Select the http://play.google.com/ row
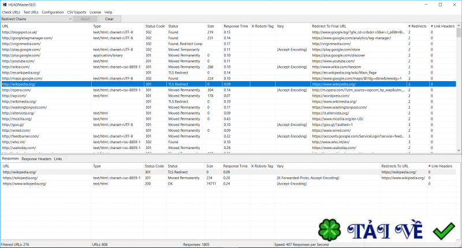The height and width of the screenshot is (248, 462). [228, 49]
